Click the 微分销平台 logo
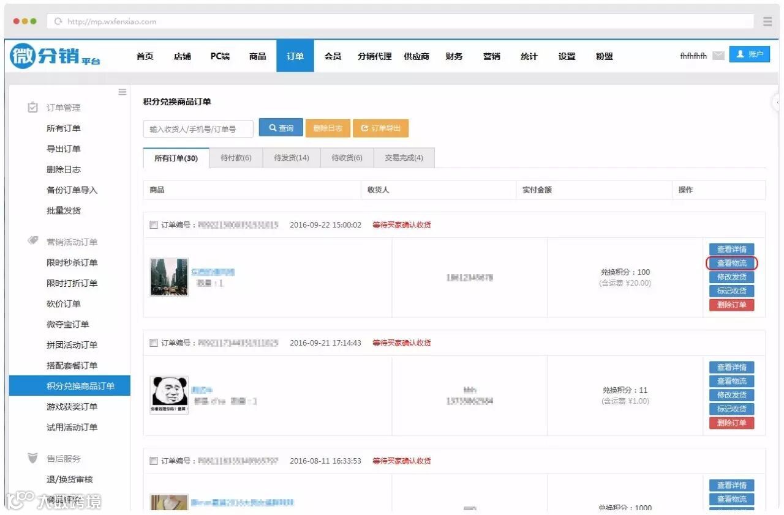The height and width of the screenshot is (515, 784). tap(55, 56)
